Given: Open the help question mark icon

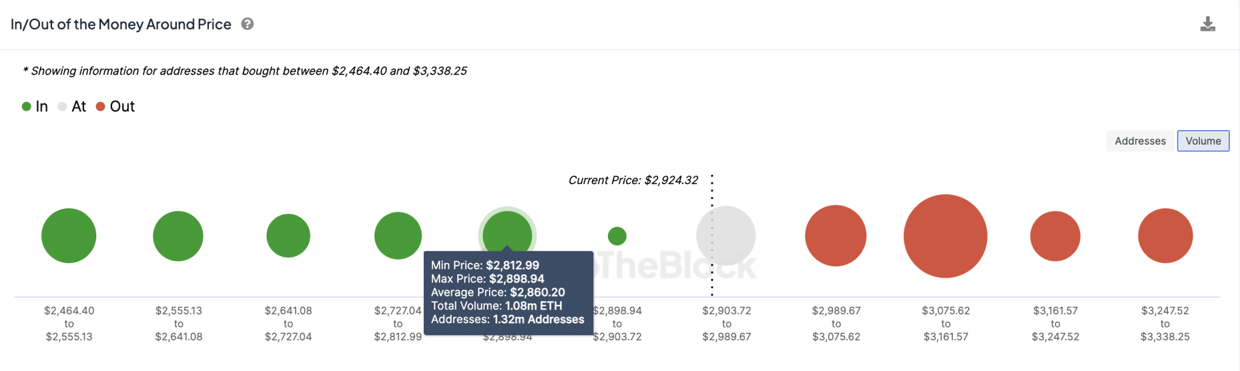Looking at the screenshot, I should click(247, 24).
